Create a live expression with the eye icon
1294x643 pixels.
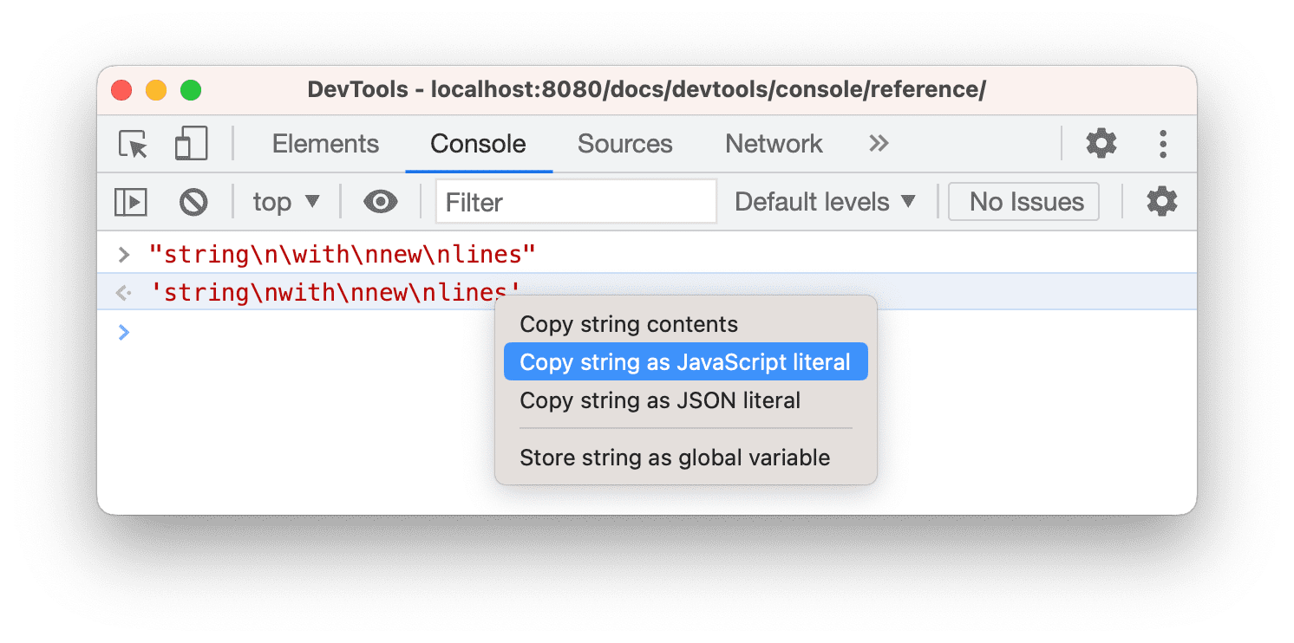(380, 201)
